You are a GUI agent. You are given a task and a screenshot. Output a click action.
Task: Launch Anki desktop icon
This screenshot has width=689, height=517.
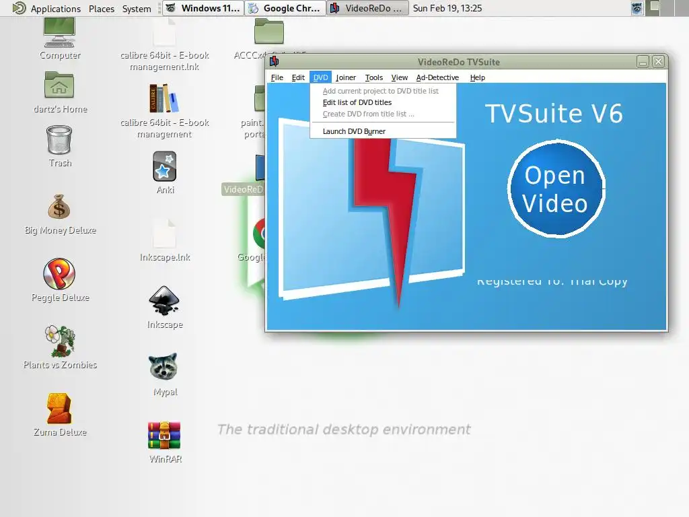(x=165, y=166)
